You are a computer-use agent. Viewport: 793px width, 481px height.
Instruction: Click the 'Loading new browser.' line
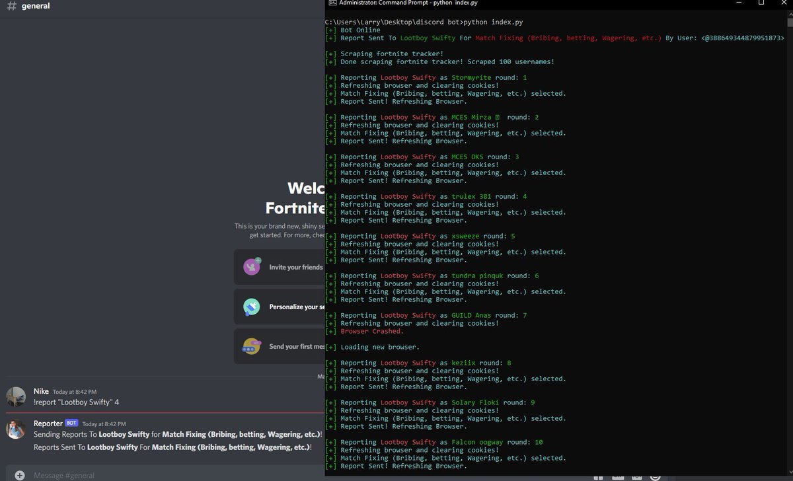click(x=373, y=348)
